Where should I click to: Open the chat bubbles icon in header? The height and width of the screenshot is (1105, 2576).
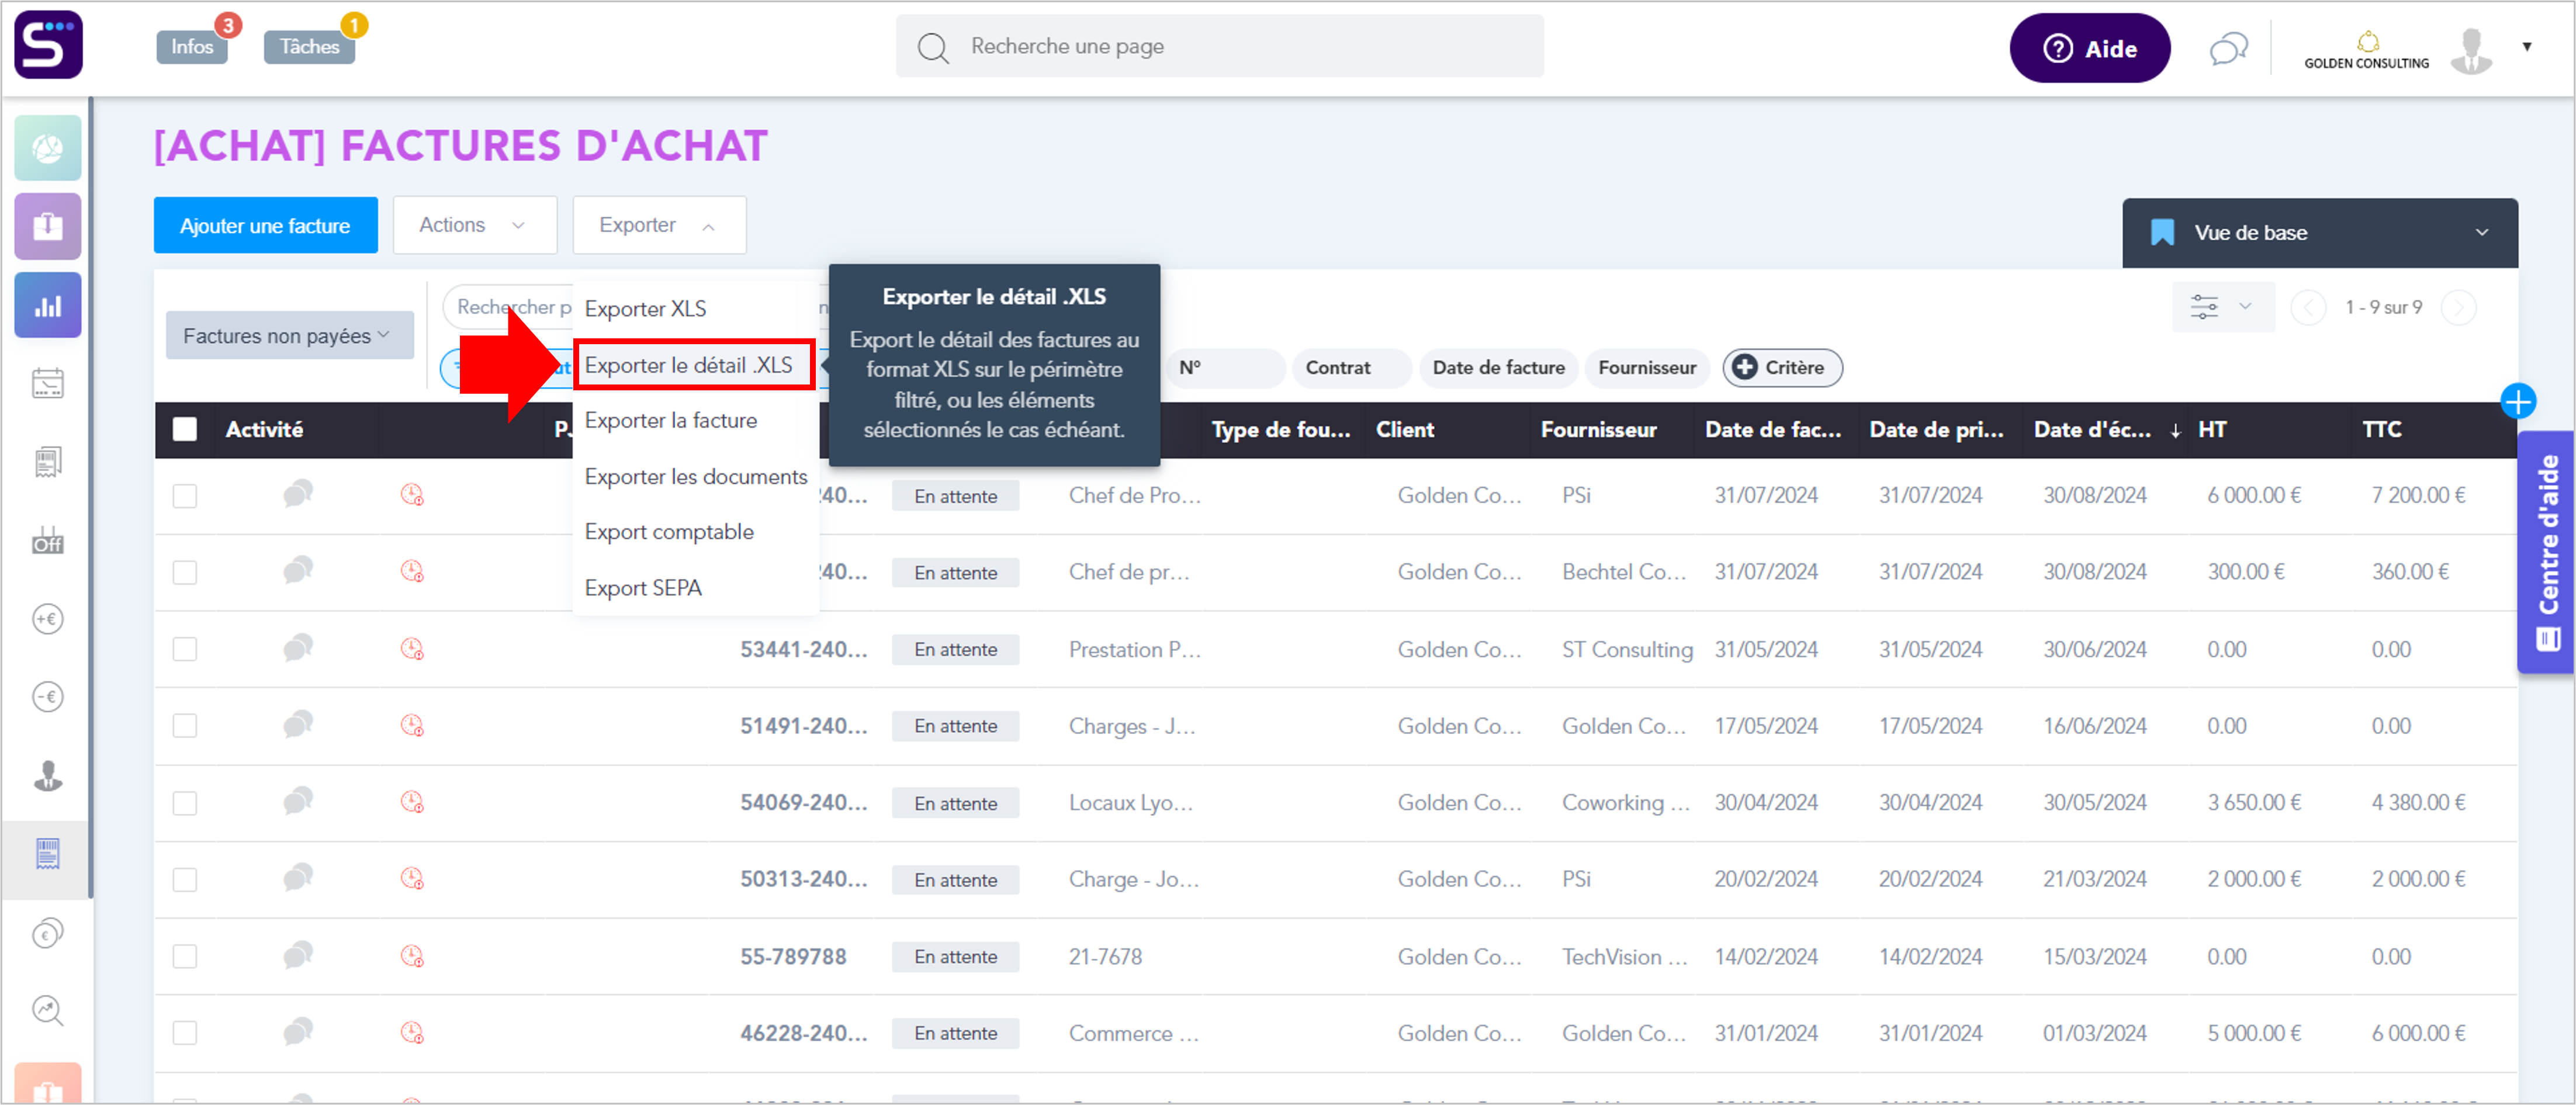[x=2228, y=48]
